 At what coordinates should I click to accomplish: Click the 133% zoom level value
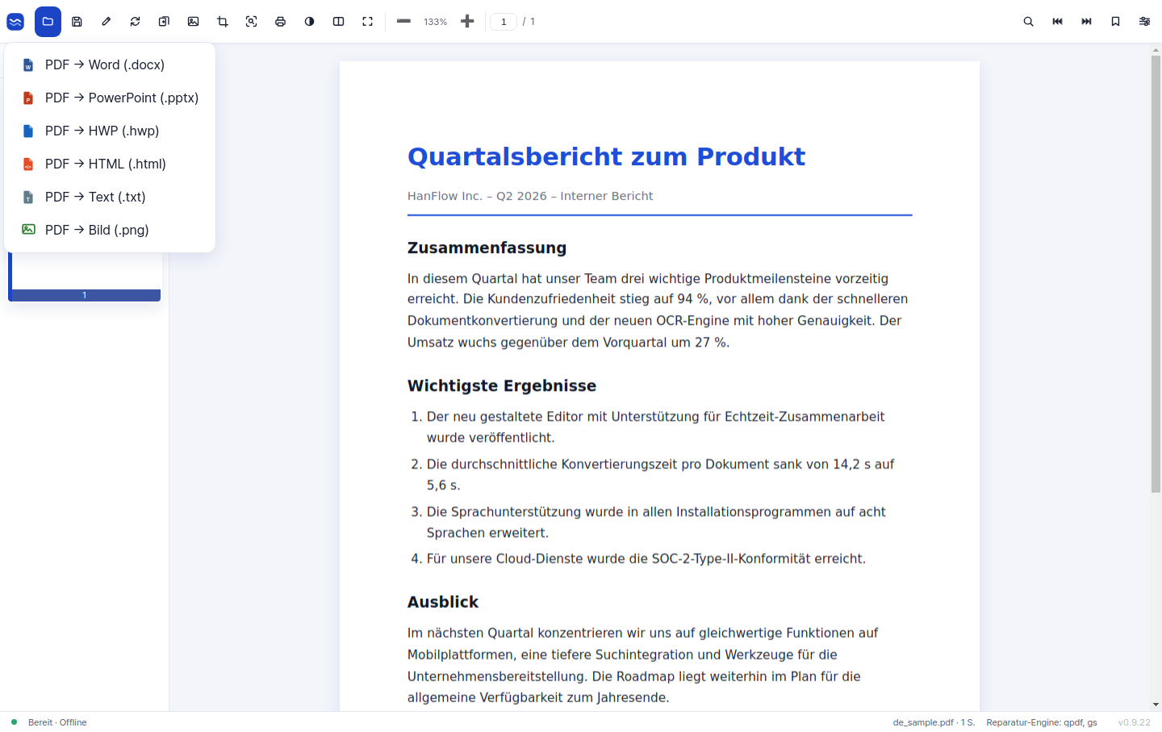435,22
